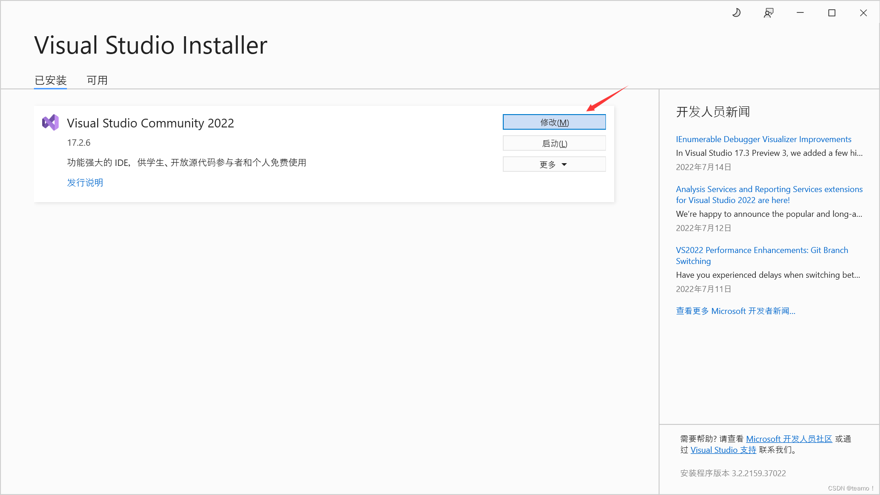Switch to the 可用 tab

point(97,80)
